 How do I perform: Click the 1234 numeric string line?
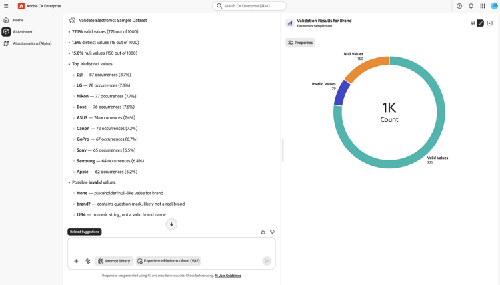[x=121, y=214]
